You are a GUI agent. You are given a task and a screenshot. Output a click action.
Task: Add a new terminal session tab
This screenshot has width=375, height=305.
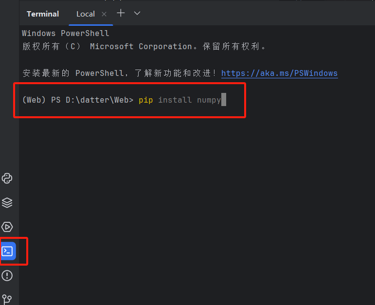point(121,13)
